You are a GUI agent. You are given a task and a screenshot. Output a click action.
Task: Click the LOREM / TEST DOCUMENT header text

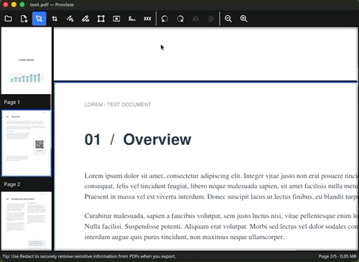118,105
